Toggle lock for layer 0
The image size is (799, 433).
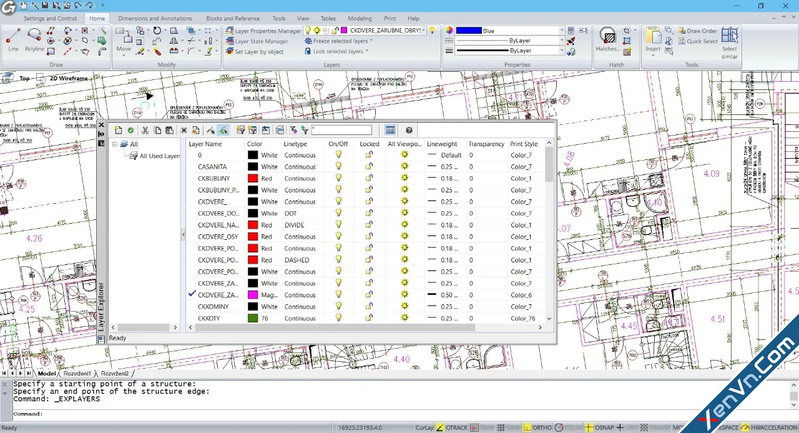[369, 154]
